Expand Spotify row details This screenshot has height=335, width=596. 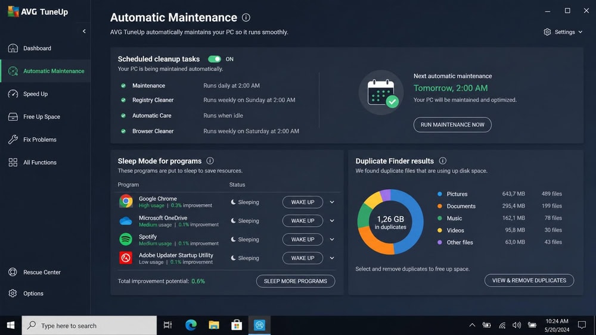point(332,239)
